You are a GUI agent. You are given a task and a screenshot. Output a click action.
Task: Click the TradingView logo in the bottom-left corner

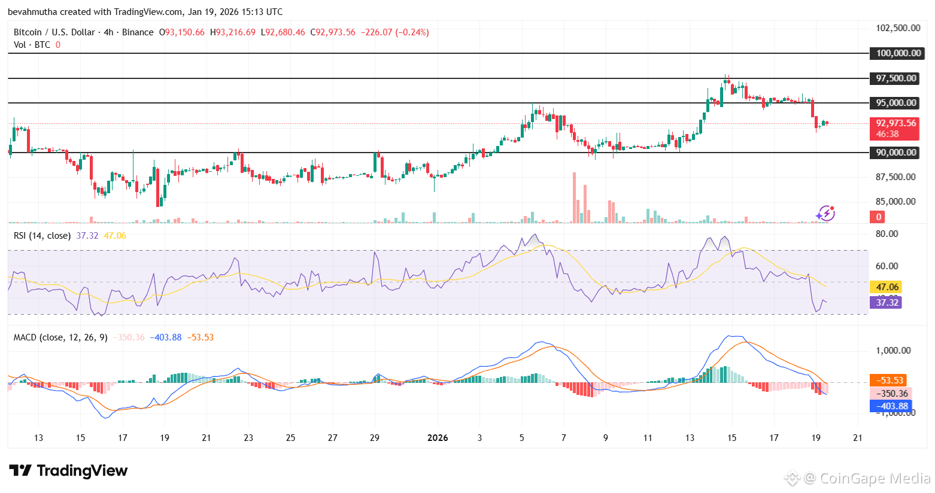68,471
